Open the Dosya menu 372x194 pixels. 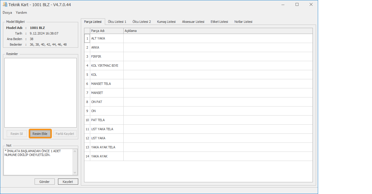[7, 13]
